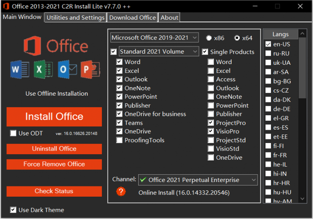Check the es-ES language checkbox

(x=268, y=127)
